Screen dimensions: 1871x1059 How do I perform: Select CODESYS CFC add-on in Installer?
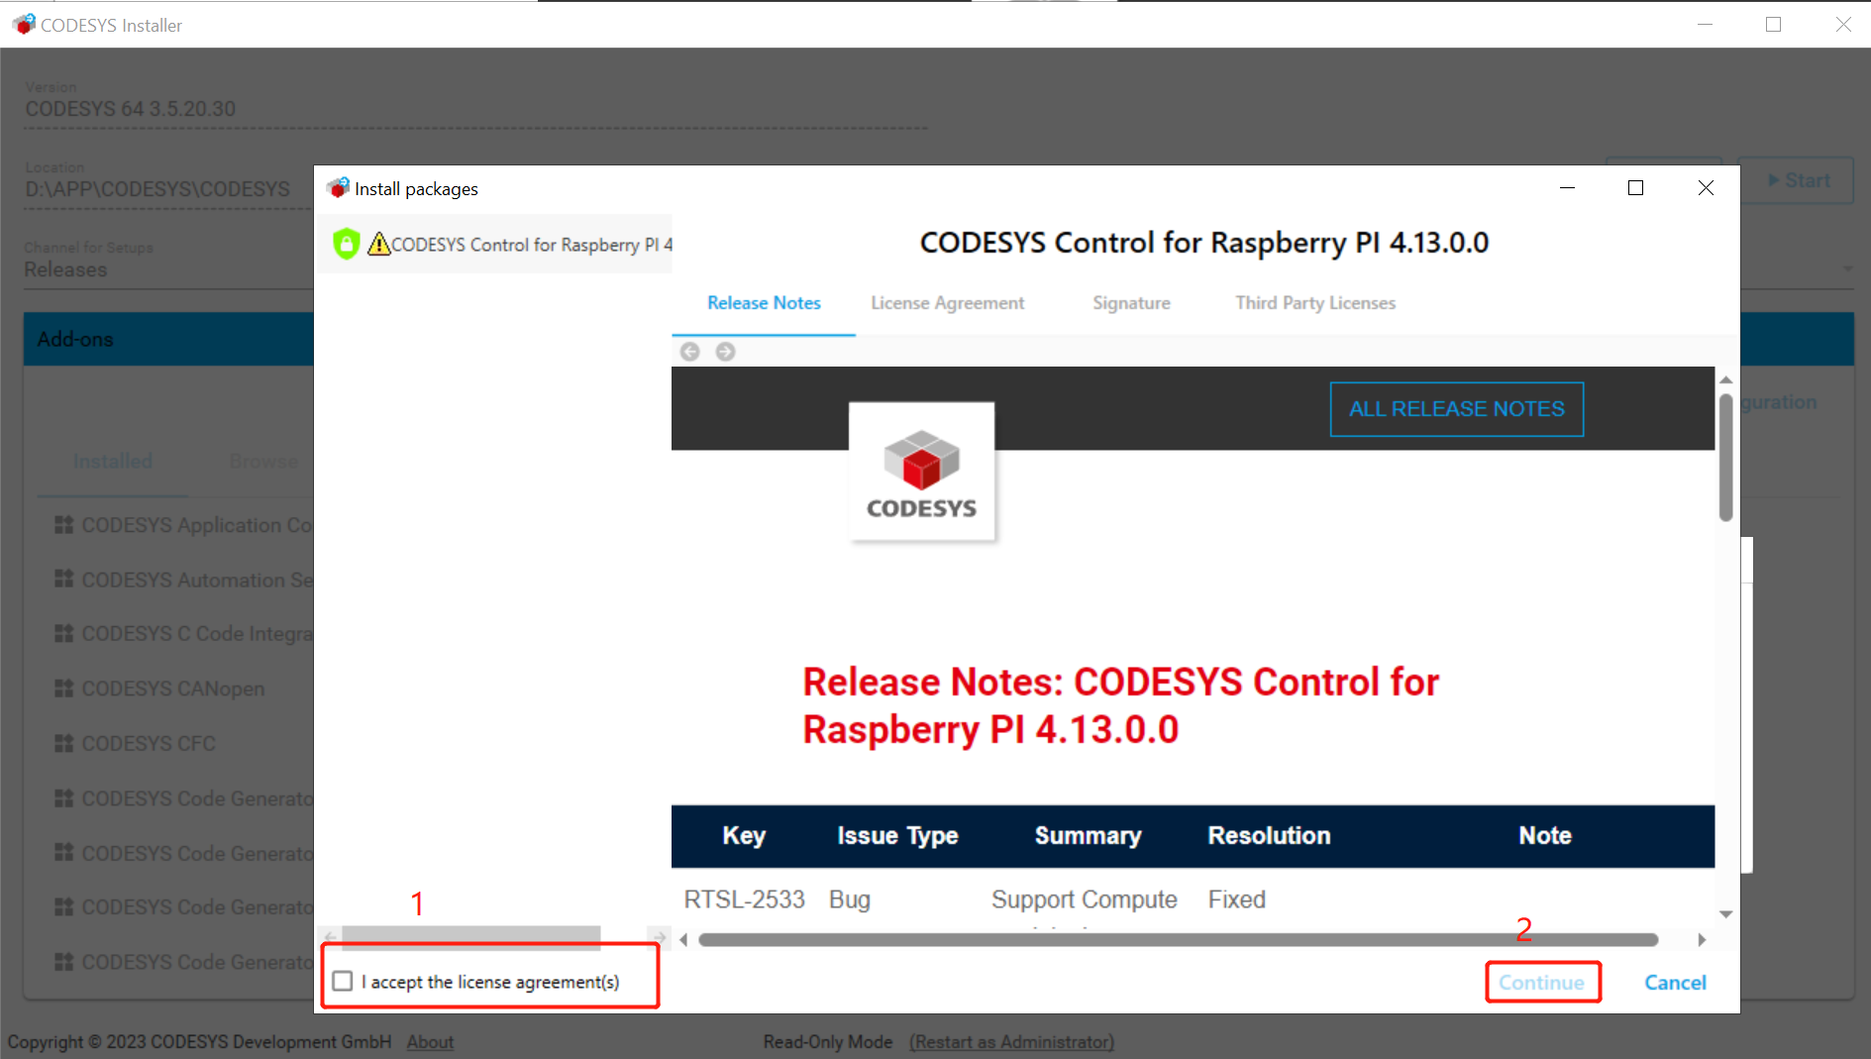point(148,743)
